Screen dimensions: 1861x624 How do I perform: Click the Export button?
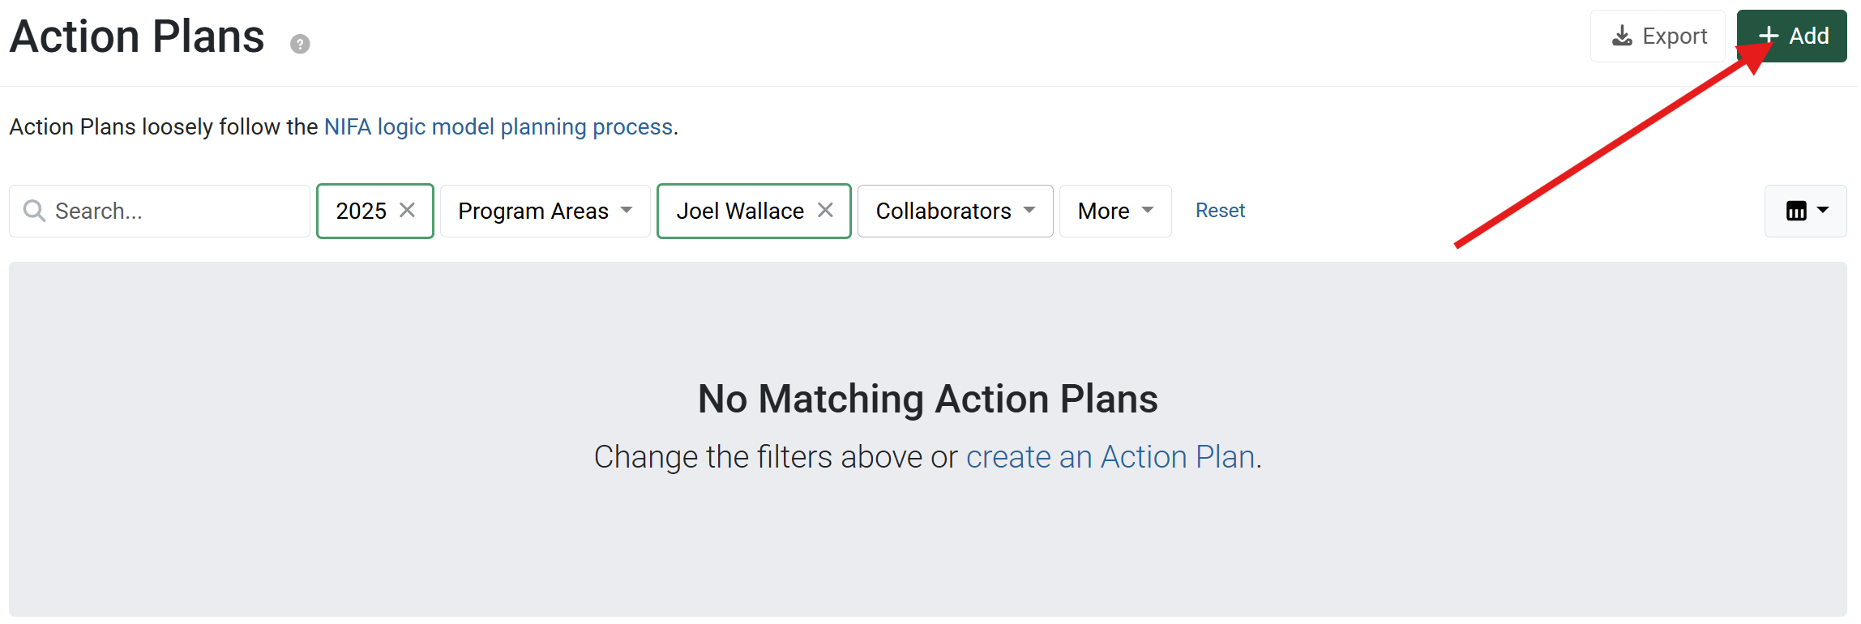tap(1657, 36)
